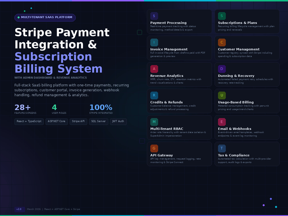Open the API Gateway card title
288x216 pixels.
click(x=162, y=155)
